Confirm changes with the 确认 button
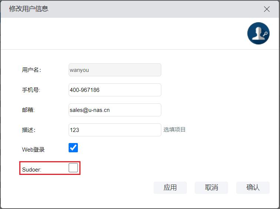 tap(253, 188)
